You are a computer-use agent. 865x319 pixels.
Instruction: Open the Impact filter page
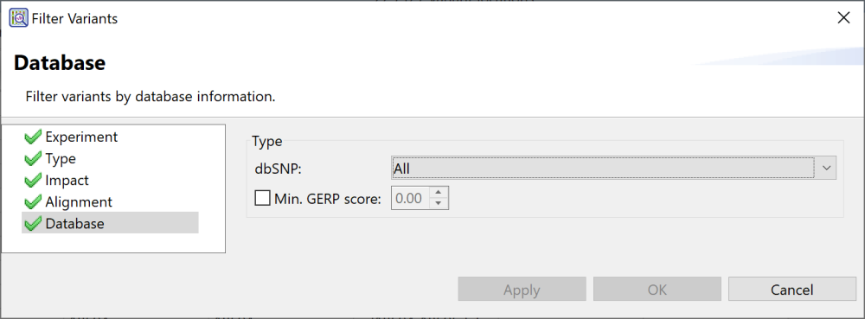[67, 180]
